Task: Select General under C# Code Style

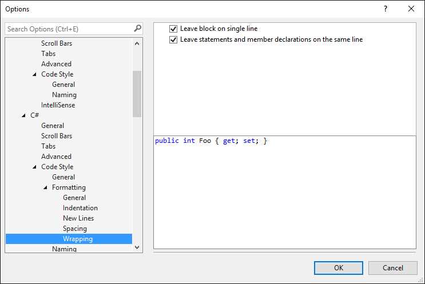Action: [x=63, y=177]
